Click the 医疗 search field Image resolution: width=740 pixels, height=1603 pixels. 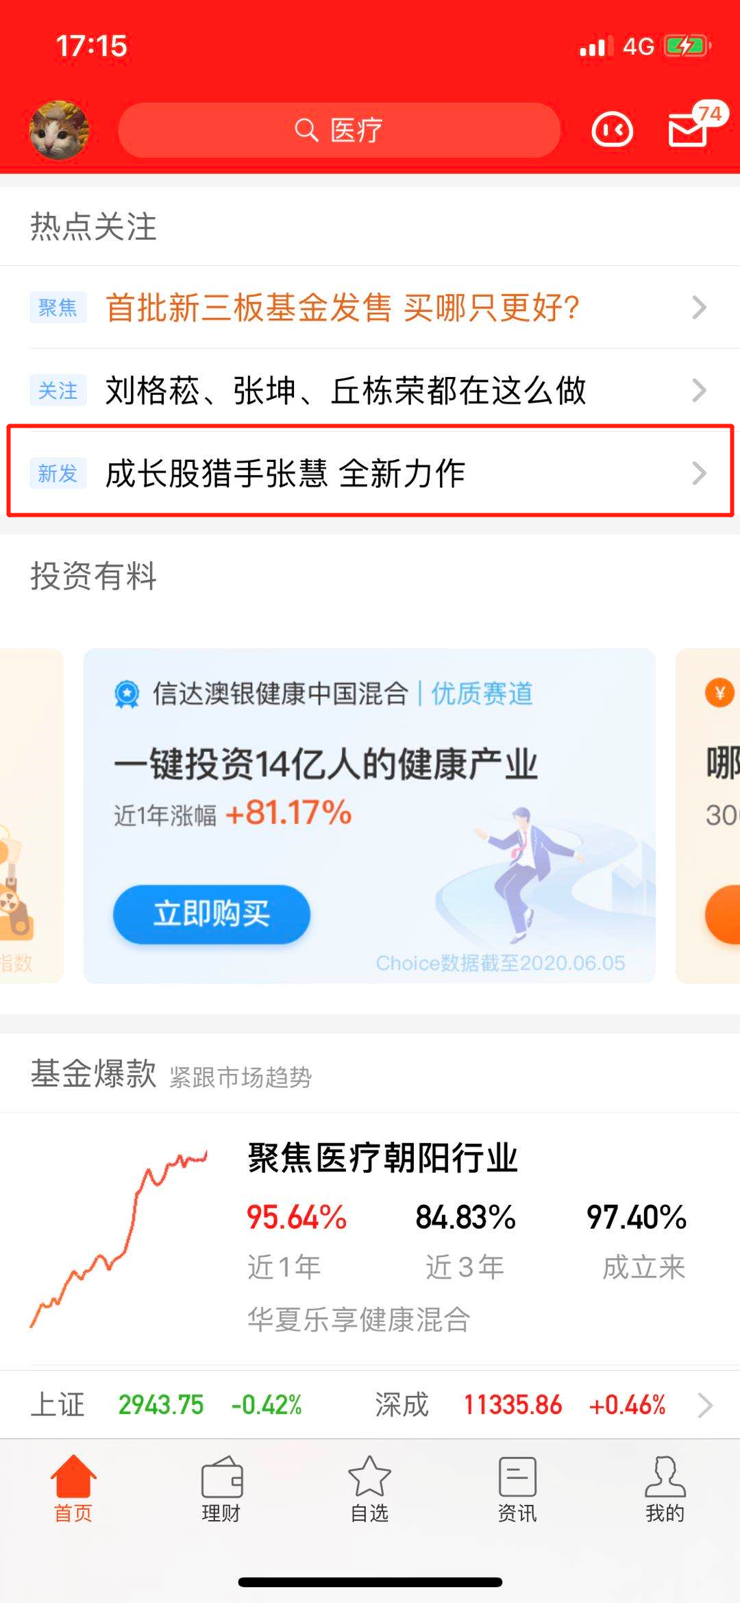click(x=339, y=130)
